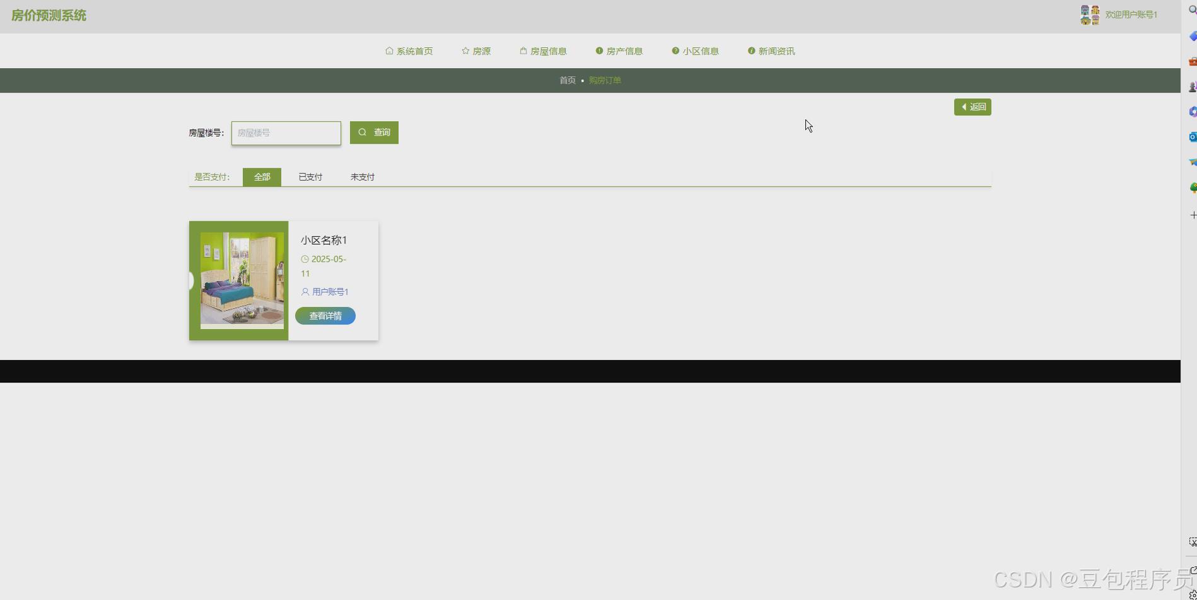Viewport: 1197px width, 600px height.
Task: Select the 全部 payment filter tab
Action: click(x=262, y=177)
